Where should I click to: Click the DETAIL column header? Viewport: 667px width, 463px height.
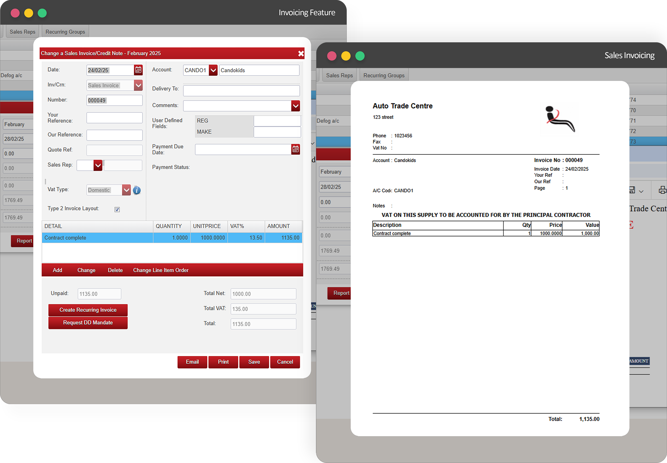(x=98, y=226)
